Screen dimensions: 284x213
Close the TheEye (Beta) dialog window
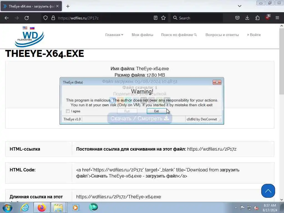[x=217, y=82]
